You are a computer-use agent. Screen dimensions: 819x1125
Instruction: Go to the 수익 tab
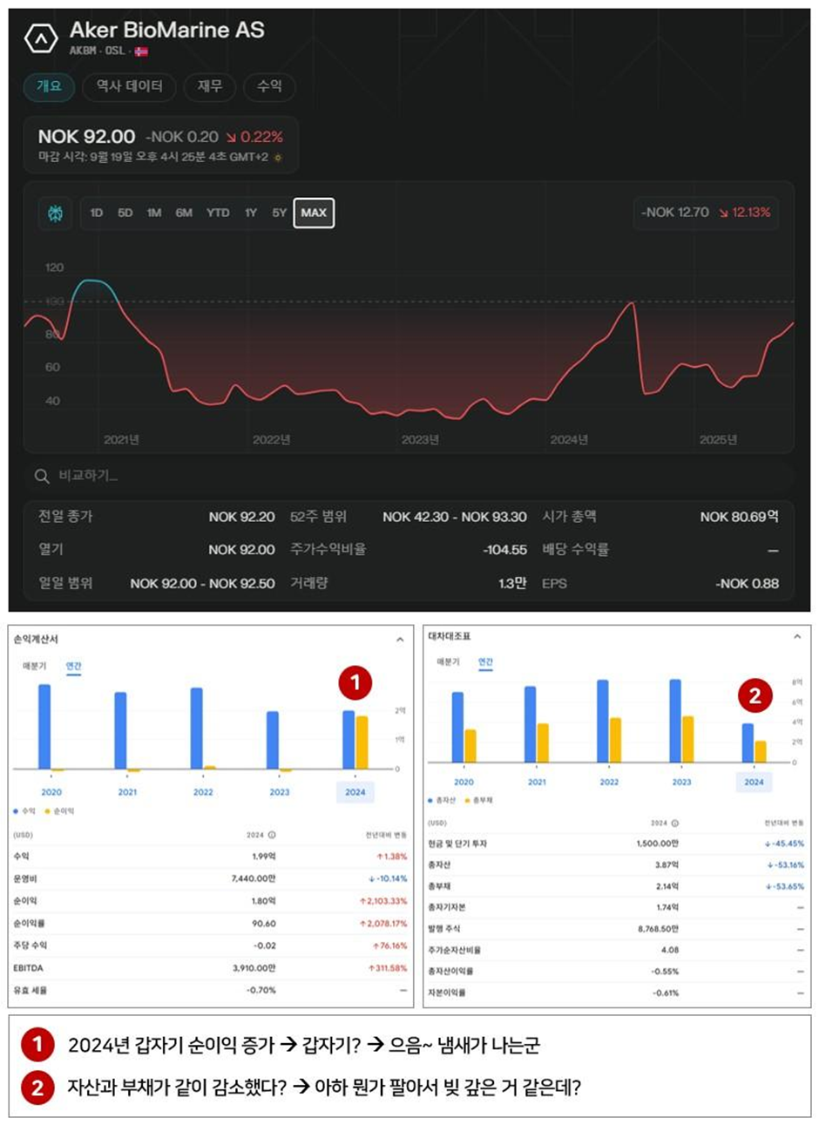point(269,86)
